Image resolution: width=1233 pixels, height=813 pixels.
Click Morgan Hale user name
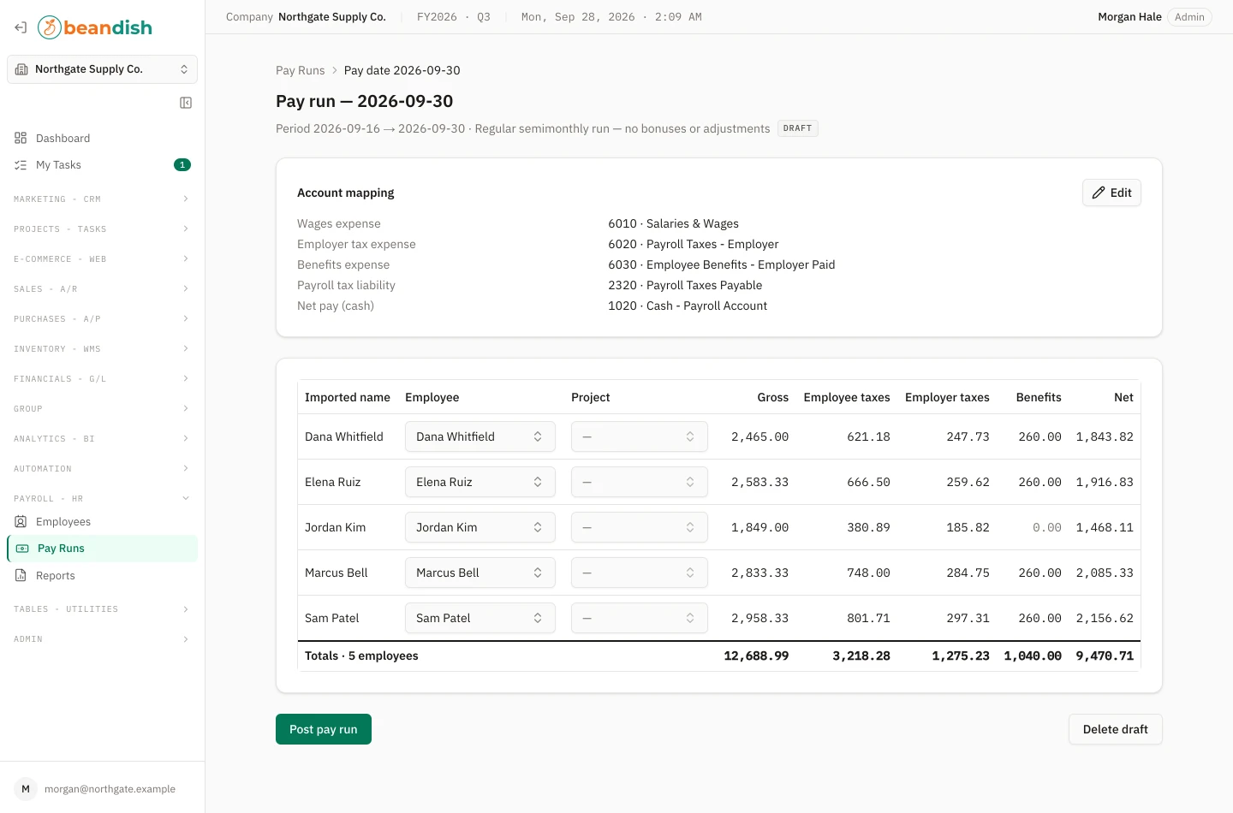(x=1129, y=17)
